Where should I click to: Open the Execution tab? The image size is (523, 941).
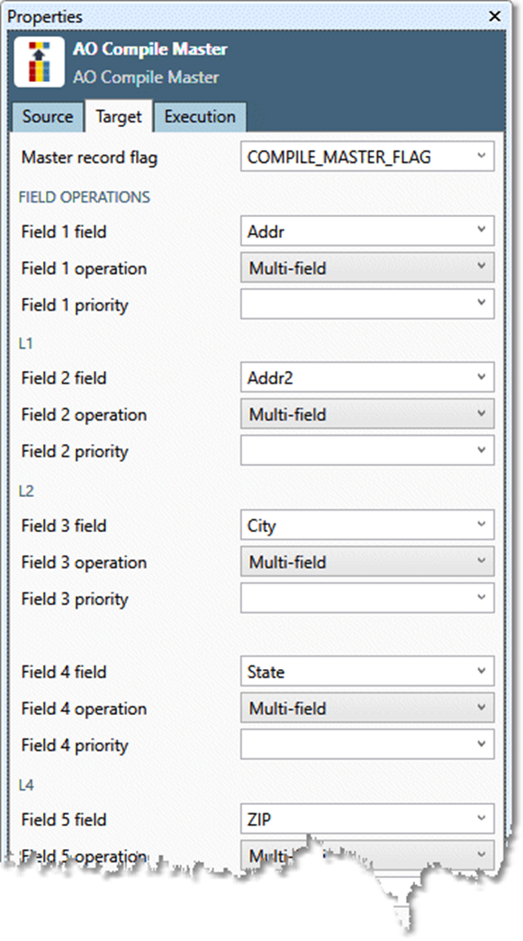click(200, 116)
